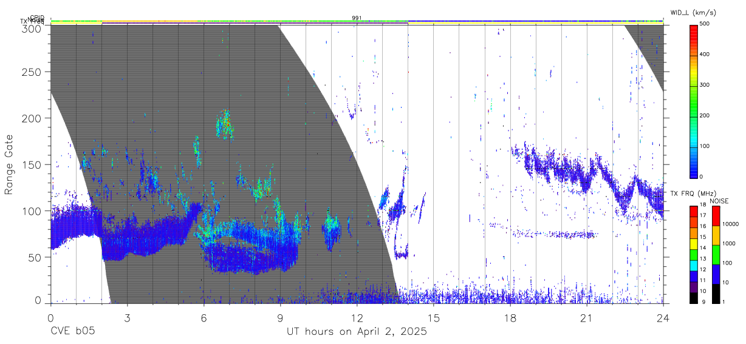Click the cyan segment of the TX FRQ colorbar
Screen dimensions: 746x344
click(x=694, y=266)
